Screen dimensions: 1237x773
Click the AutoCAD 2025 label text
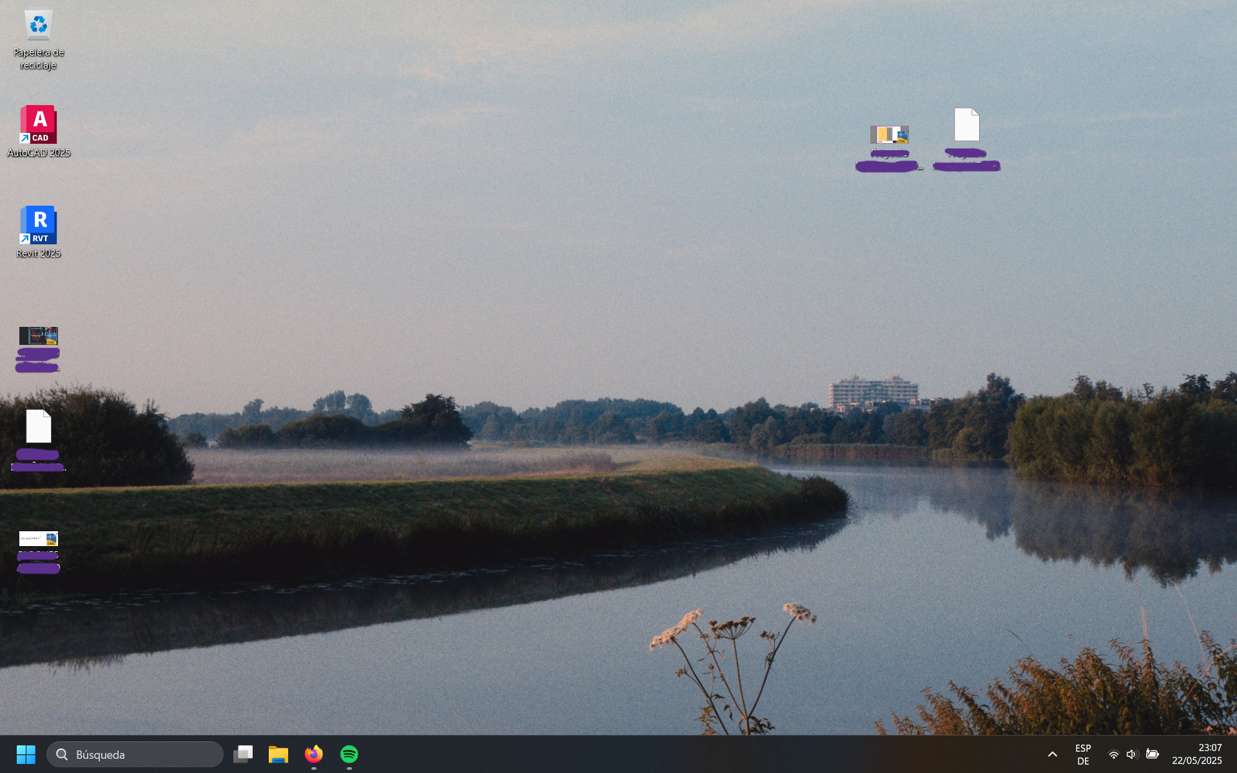39,153
